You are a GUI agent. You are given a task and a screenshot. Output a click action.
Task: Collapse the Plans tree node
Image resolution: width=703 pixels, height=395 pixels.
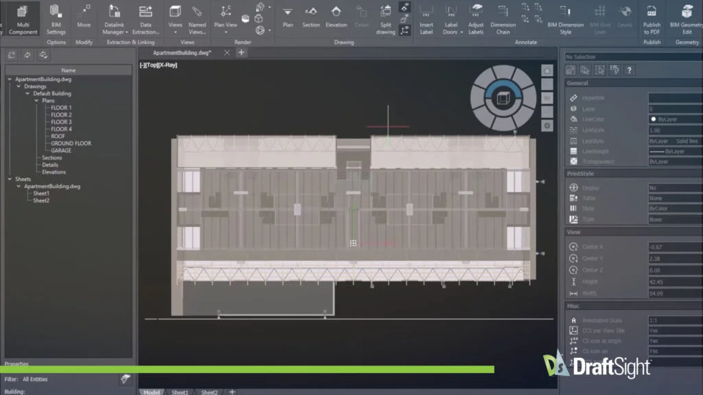[36, 101]
